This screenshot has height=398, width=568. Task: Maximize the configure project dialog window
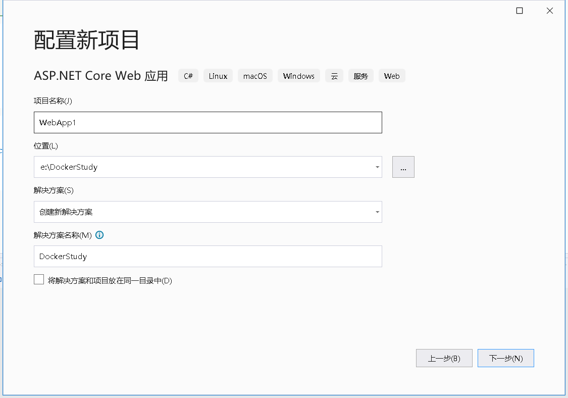(x=520, y=11)
